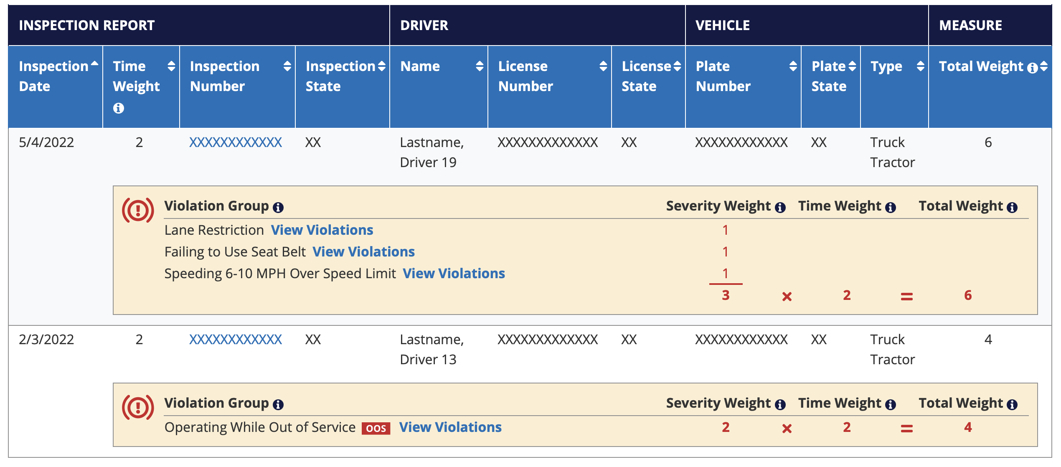
Task: Open inspection number link for 5/4/2022
Action: click(x=236, y=142)
